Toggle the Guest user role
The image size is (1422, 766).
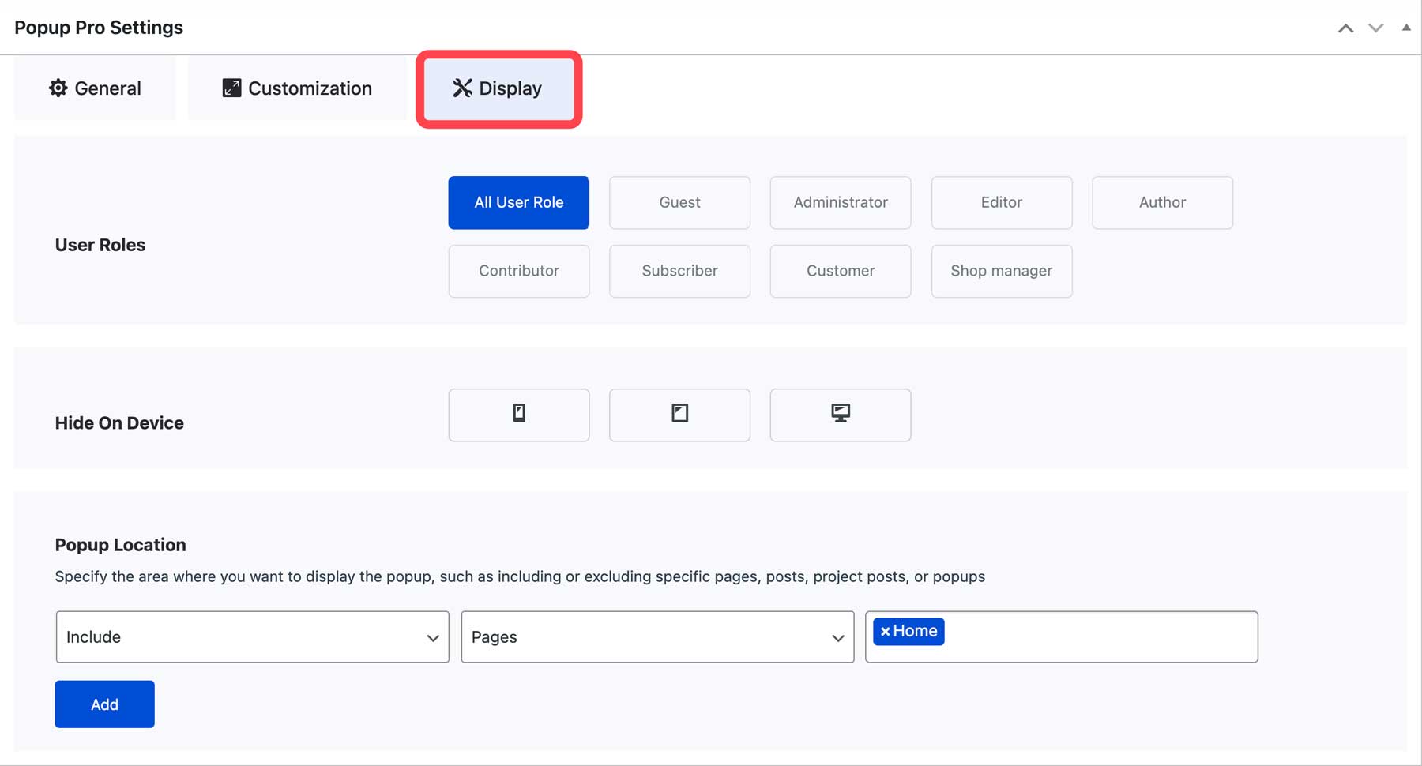pyautogui.click(x=679, y=202)
